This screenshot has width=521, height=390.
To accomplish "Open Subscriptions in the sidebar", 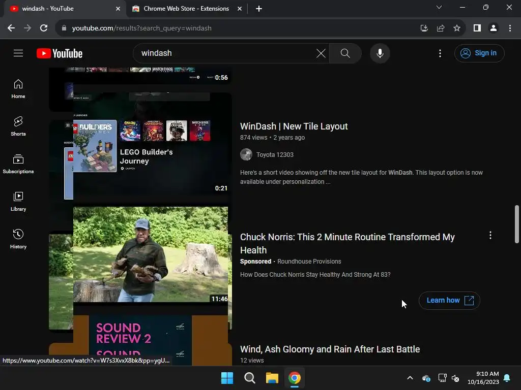I will point(18,164).
